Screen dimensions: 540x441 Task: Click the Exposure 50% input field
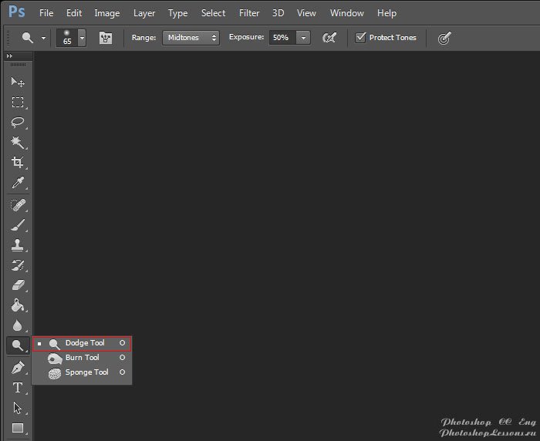[x=282, y=37]
